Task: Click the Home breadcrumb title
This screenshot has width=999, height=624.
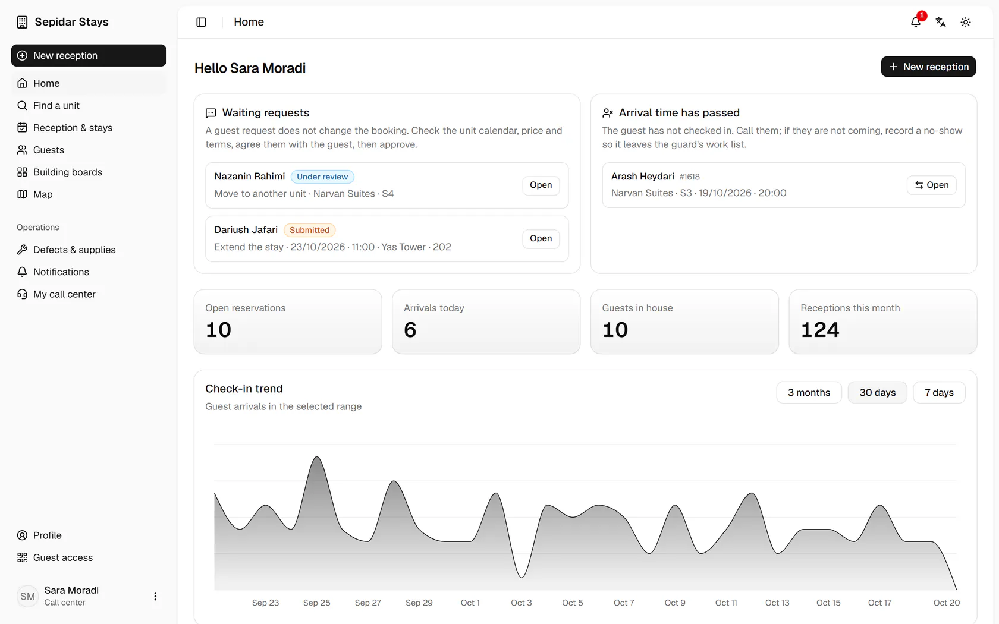Action: (x=249, y=22)
